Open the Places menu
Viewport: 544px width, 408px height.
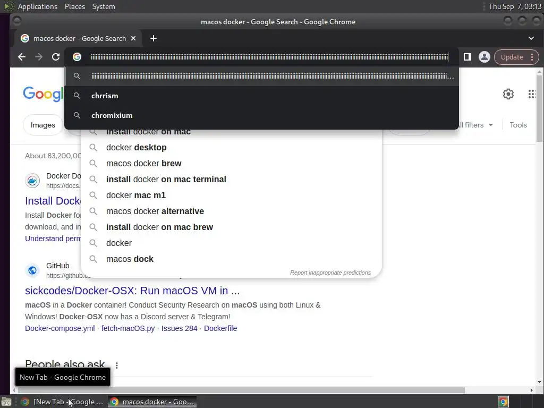(75, 6)
